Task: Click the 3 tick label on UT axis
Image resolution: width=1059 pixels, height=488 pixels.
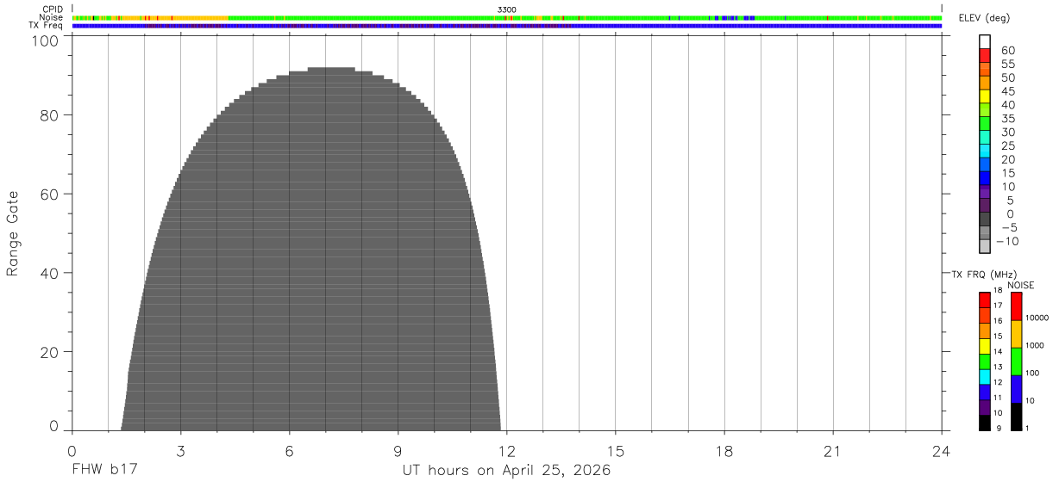Action: point(180,451)
